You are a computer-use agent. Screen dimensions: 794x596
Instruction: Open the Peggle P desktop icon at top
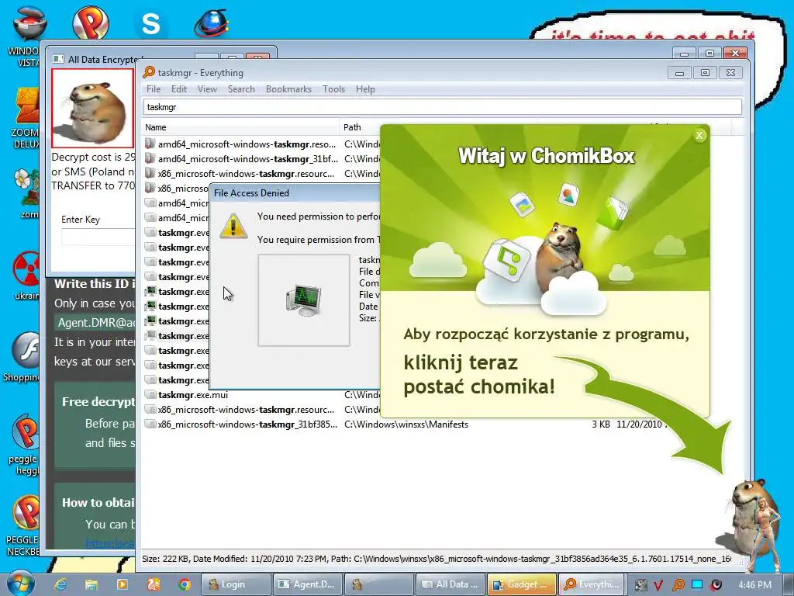pos(91,23)
